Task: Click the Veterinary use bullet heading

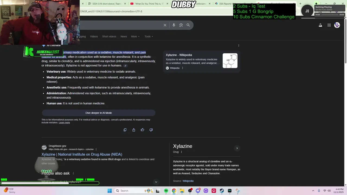Action: [56, 72]
